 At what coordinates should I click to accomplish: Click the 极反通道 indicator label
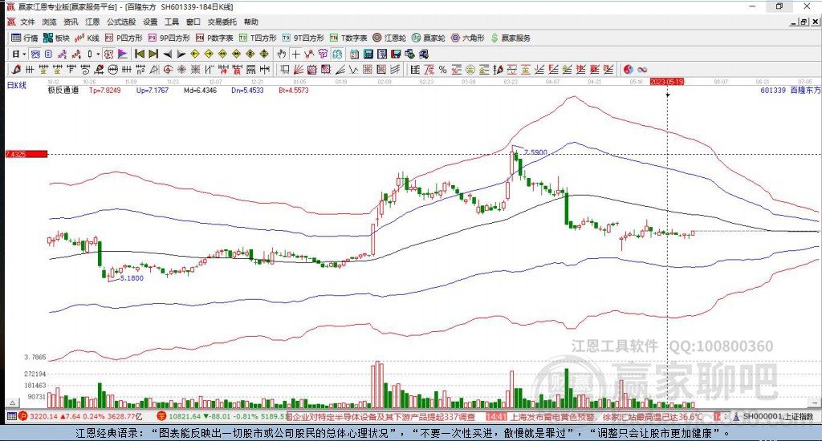click(x=63, y=90)
